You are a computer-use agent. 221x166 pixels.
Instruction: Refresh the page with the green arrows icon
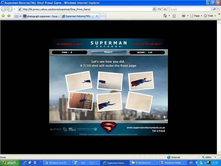tap(159, 9)
